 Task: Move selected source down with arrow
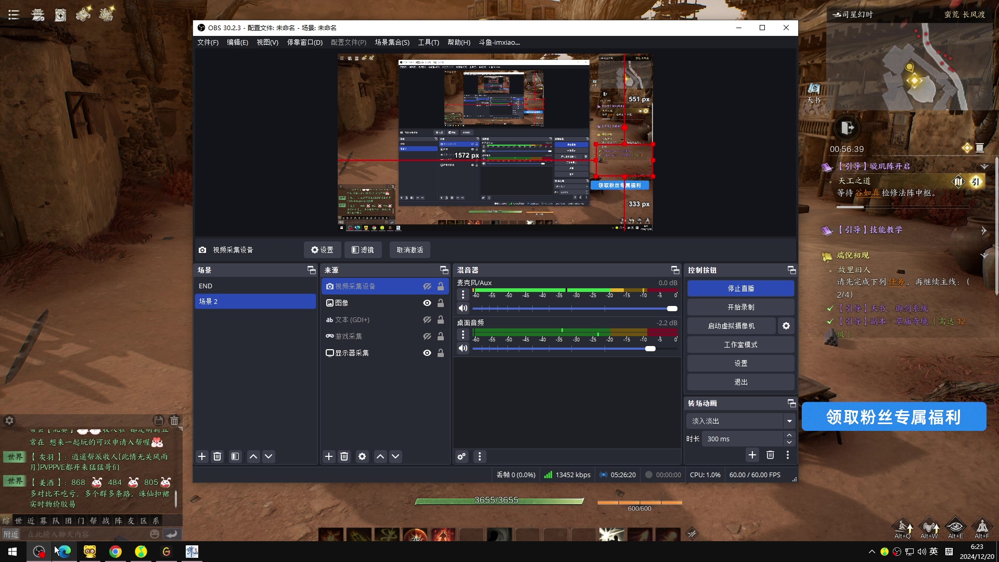[395, 456]
